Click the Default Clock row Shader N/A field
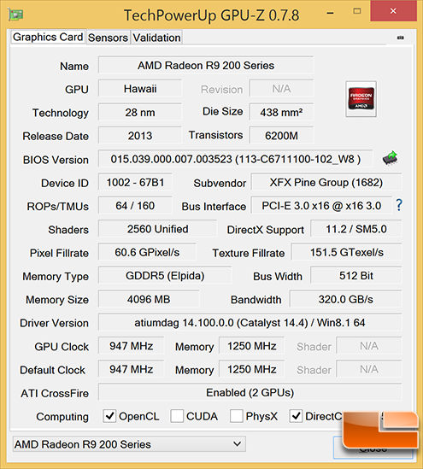 point(369,369)
